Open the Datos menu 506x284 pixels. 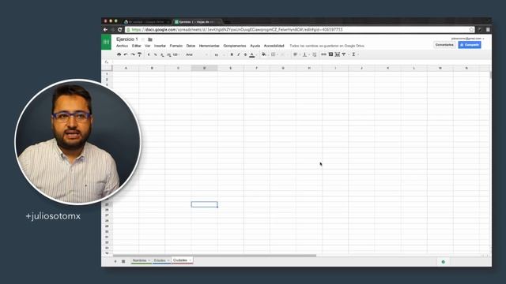(191, 46)
